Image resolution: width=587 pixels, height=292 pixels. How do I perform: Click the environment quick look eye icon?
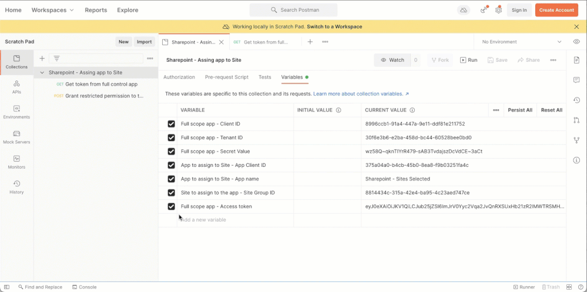pyautogui.click(x=576, y=42)
